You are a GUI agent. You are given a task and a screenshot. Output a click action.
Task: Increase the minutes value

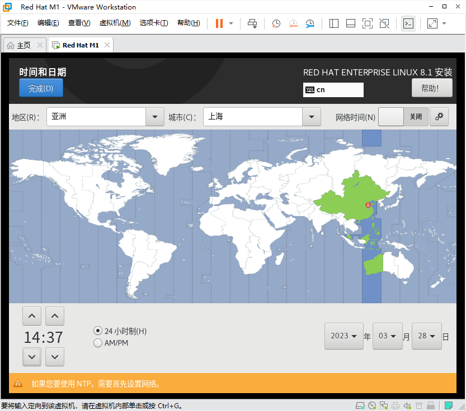(x=55, y=316)
